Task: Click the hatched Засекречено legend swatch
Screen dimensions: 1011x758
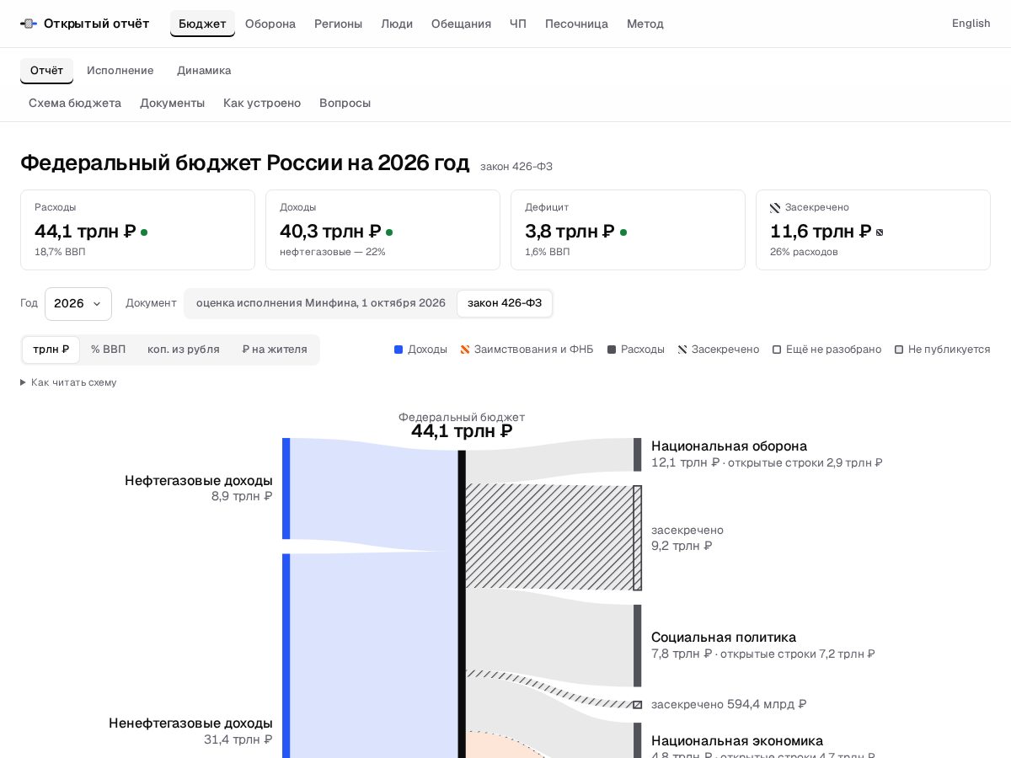Action: 682,350
